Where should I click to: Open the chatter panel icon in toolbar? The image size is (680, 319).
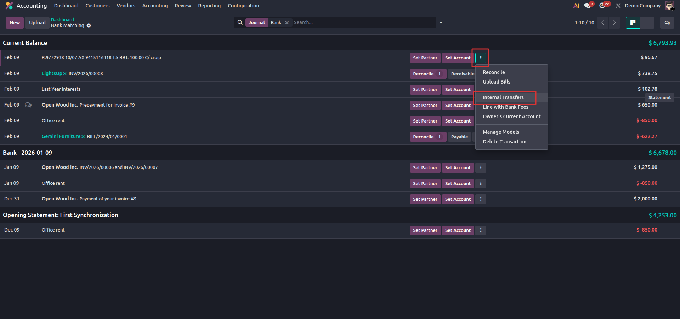(667, 23)
